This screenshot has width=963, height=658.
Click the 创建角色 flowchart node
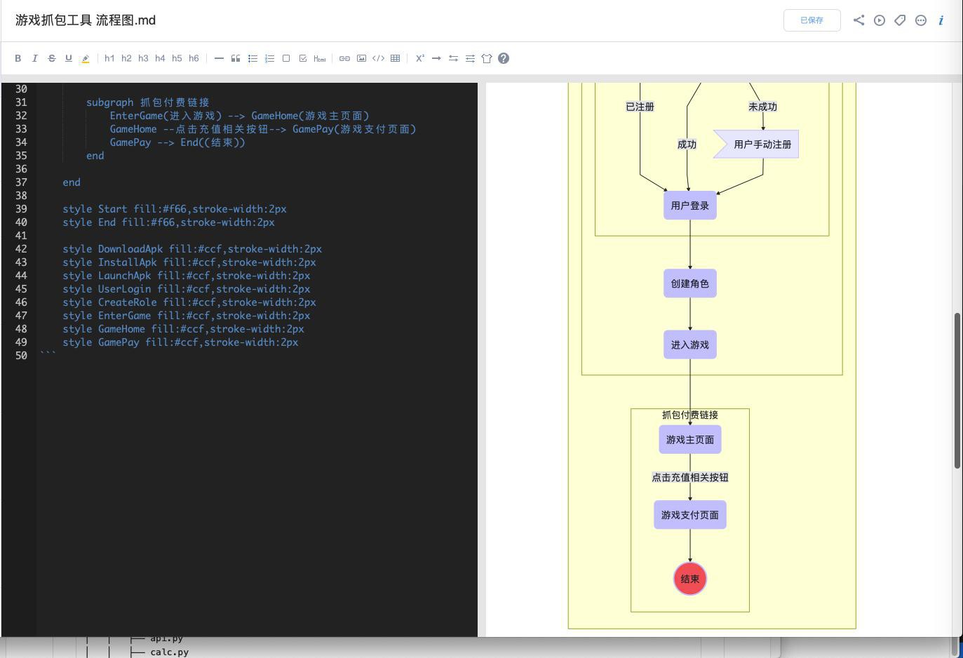690,283
